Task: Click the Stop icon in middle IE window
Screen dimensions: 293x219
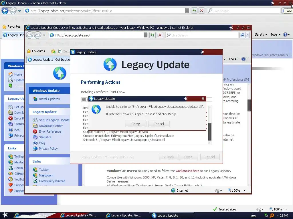Action: [160, 35]
